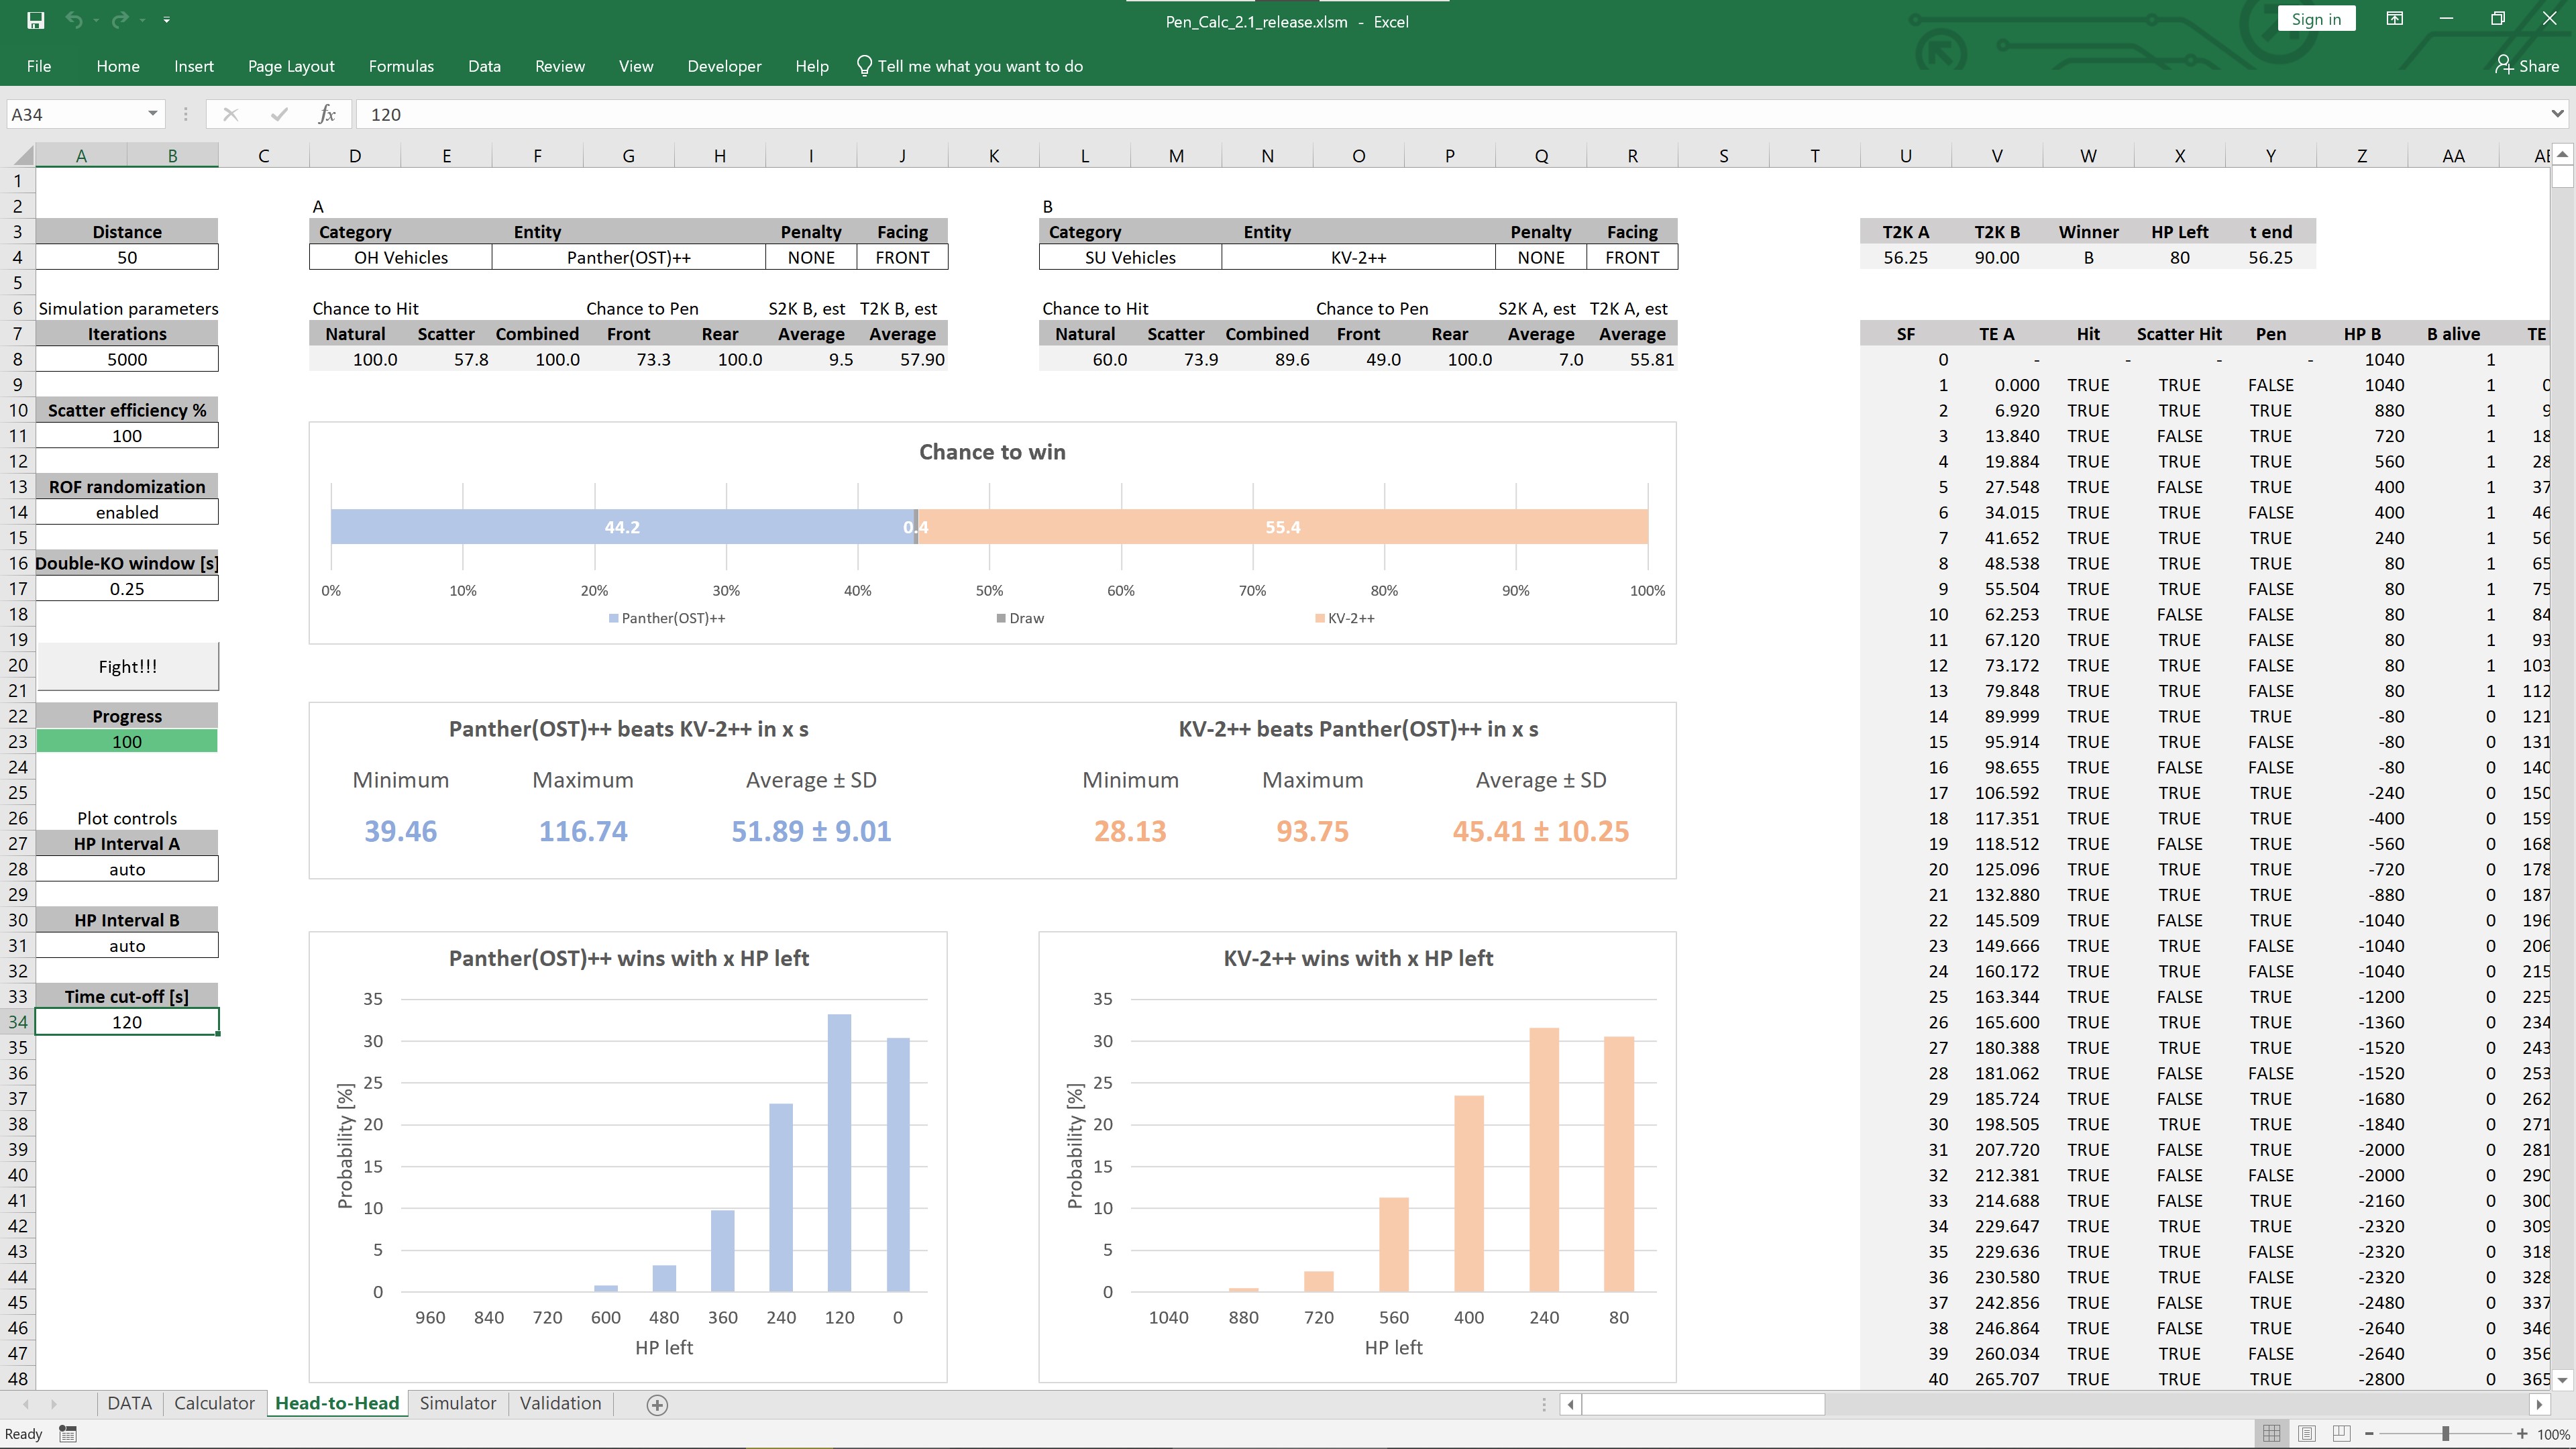The width and height of the screenshot is (2576, 1449).
Task: Select Normal view toggle in status bar
Action: coord(2272,1433)
